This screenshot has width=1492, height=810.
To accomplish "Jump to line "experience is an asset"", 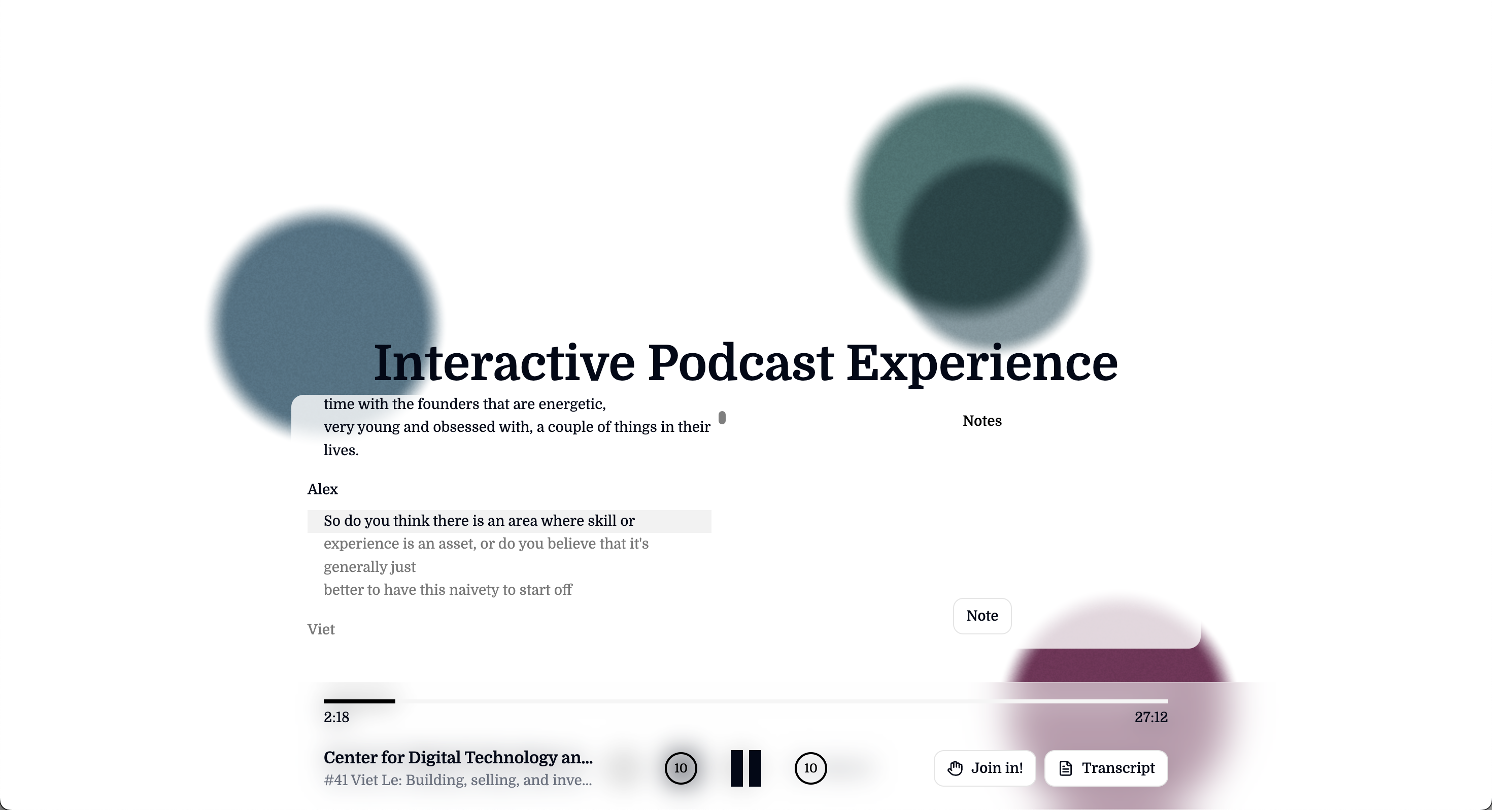I will coord(485,544).
